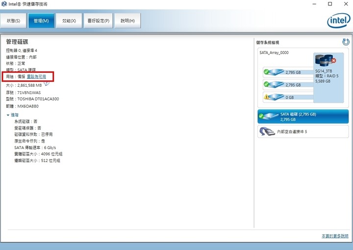353x250 pixels.
Task: Click the 重設為可用 reset link
Action: [36, 77]
